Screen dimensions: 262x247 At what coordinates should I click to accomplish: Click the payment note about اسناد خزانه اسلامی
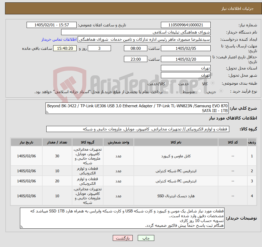(x=98, y=92)
